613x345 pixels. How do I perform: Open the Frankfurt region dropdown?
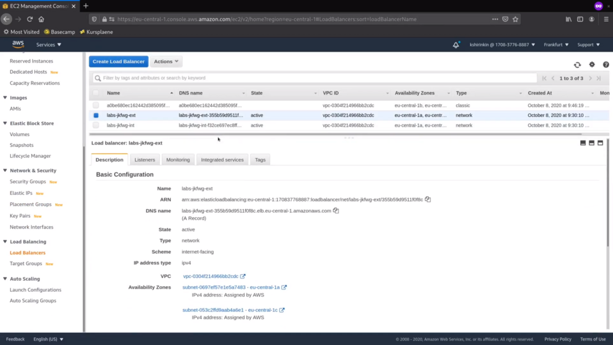pyautogui.click(x=556, y=45)
